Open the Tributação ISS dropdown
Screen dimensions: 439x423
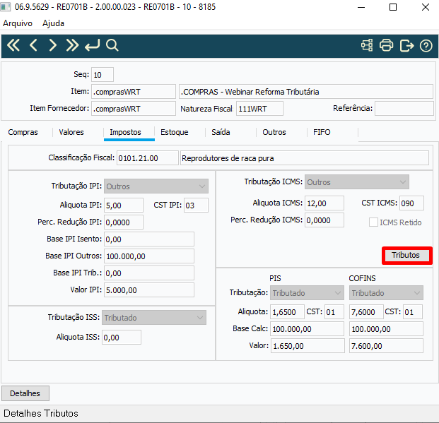tap(154, 318)
